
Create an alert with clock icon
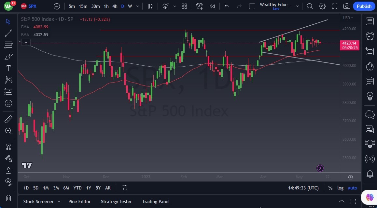(199, 6)
